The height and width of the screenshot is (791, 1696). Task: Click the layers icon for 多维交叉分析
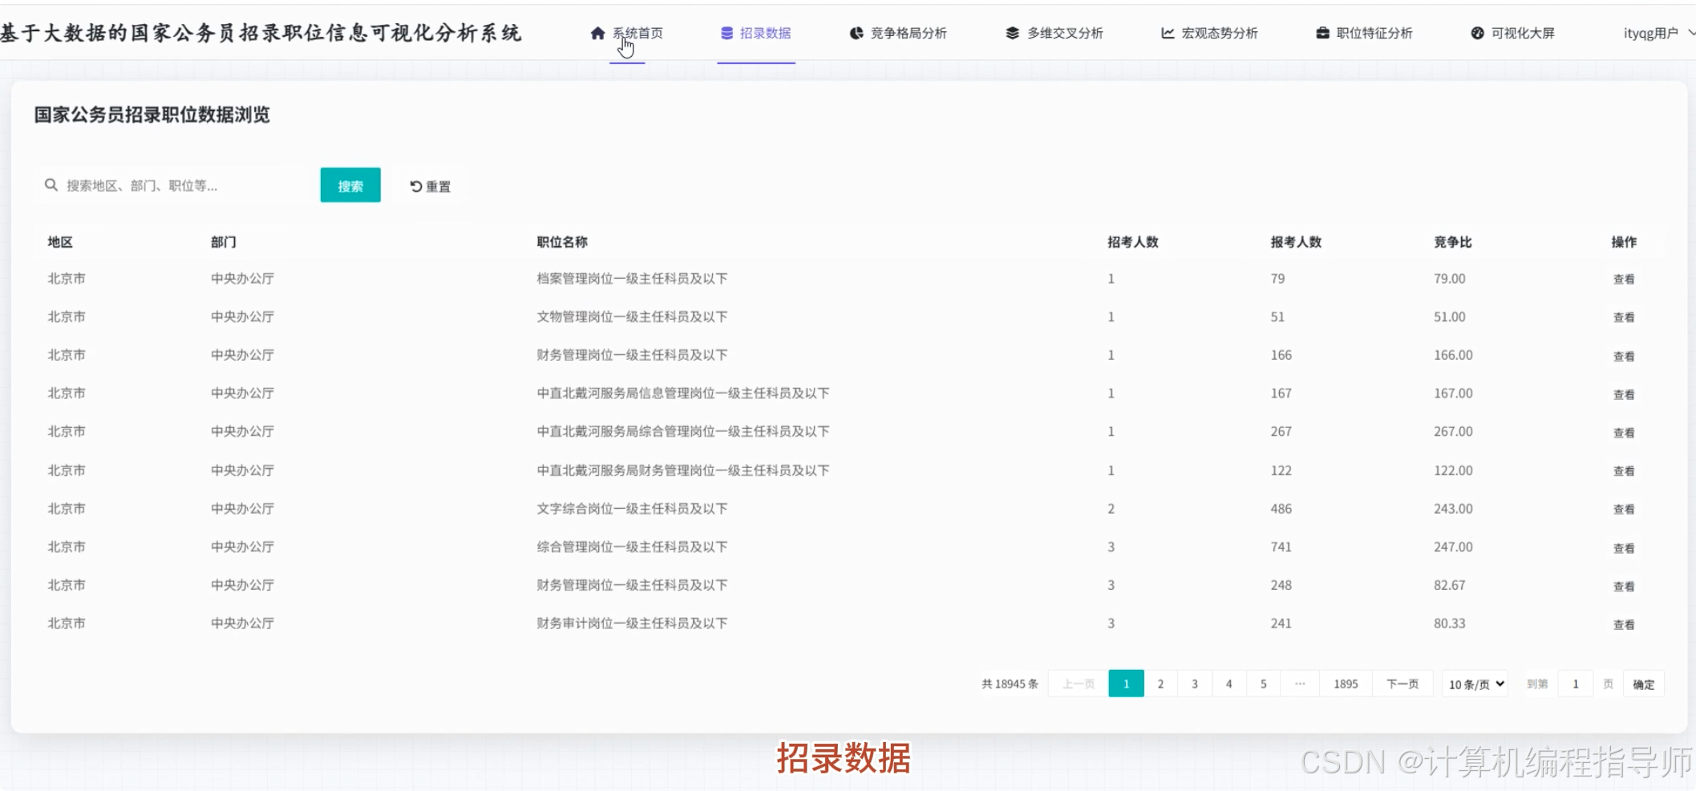1010,33
